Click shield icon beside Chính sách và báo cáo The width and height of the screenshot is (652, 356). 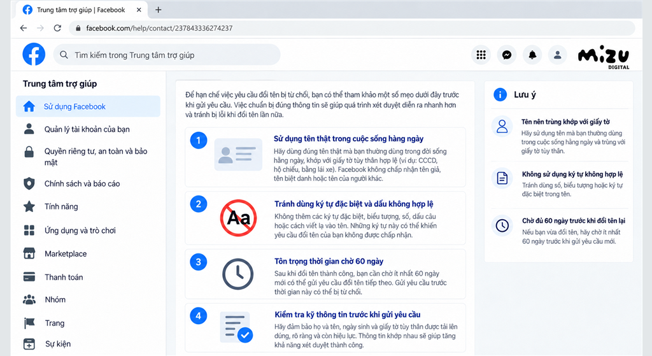point(29,183)
